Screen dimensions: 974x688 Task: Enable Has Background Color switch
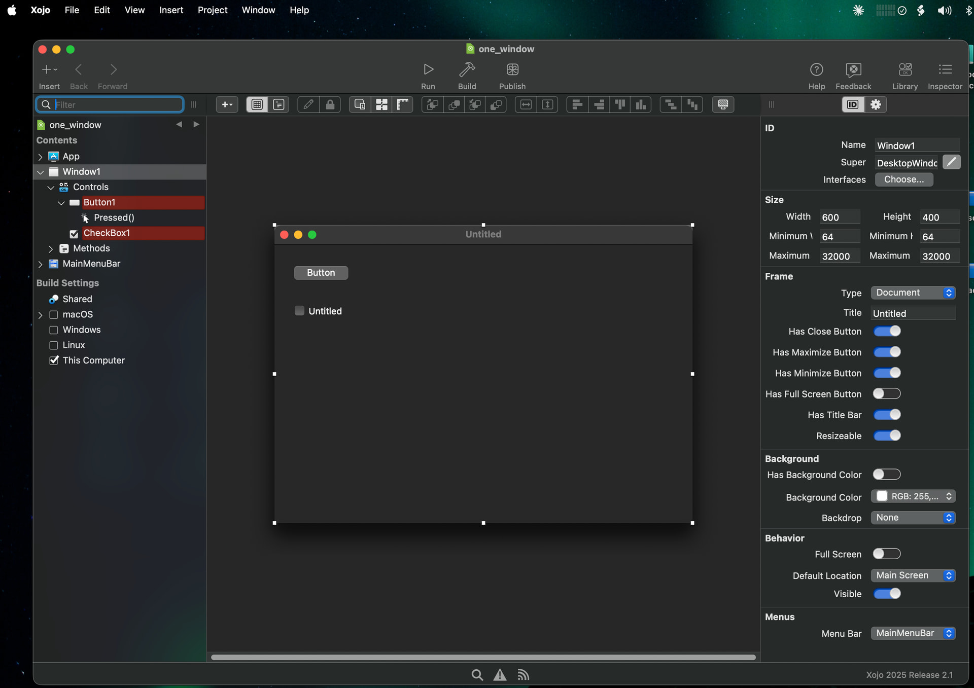point(887,474)
